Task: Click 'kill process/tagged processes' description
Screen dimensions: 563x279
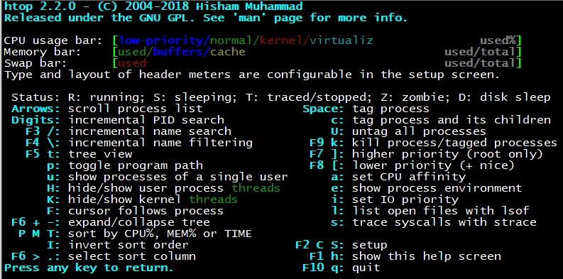Action: 454,143
